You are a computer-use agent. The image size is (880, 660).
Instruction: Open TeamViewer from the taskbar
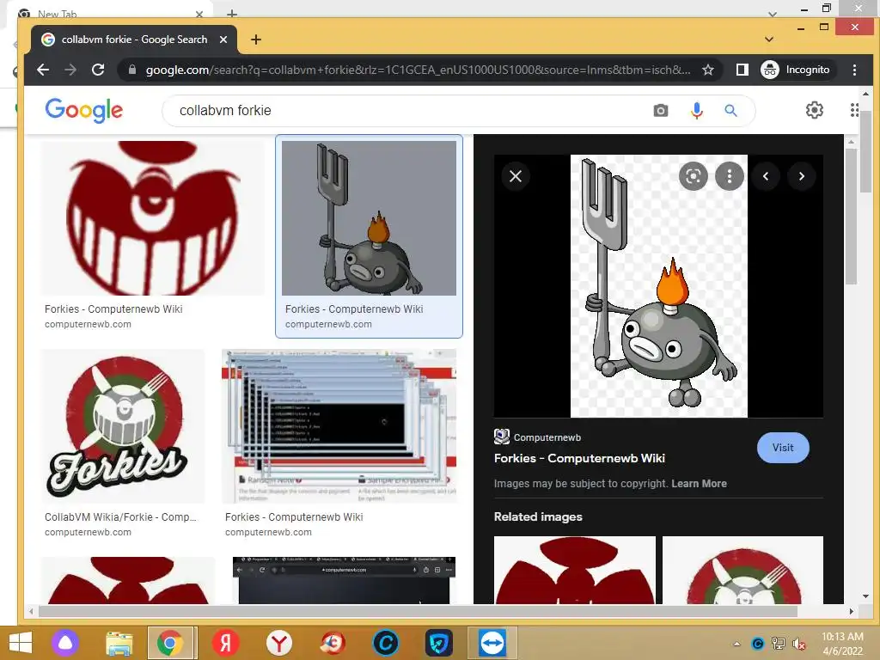pos(492,643)
